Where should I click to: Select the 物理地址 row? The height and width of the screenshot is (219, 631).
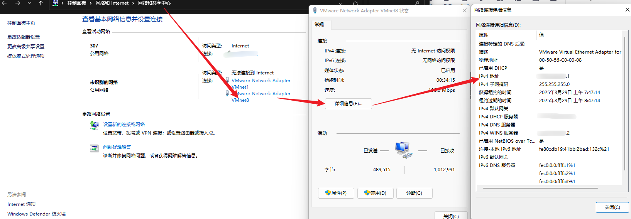pyautogui.click(x=549, y=60)
